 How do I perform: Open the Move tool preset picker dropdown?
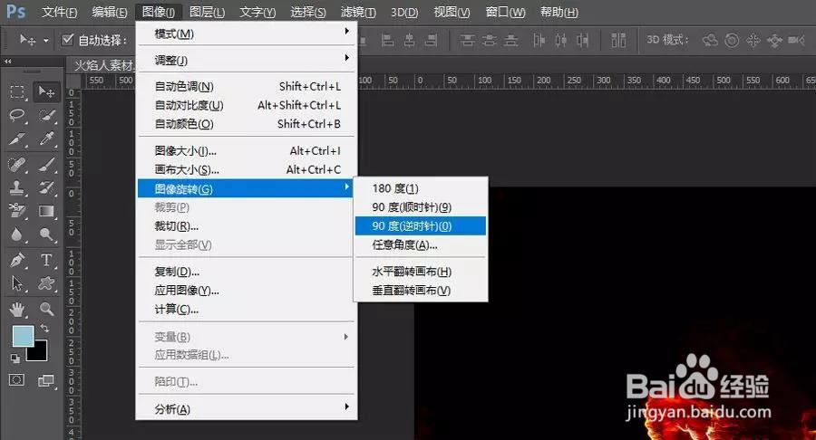click(46, 40)
